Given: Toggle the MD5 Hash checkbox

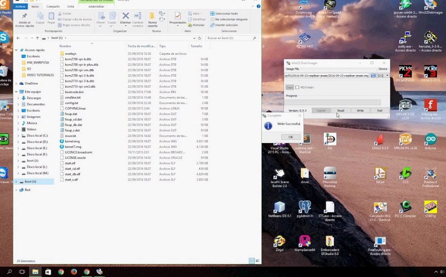Looking at the screenshot, I should [x=297, y=87].
